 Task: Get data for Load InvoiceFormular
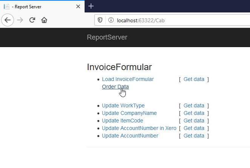coord(194,79)
